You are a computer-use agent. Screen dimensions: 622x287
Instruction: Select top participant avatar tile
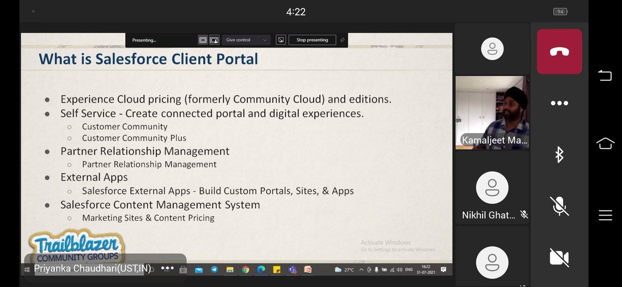pyautogui.click(x=492, y=49)
